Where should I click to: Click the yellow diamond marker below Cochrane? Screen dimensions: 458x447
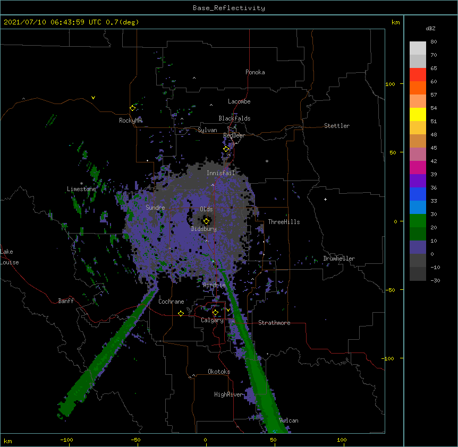181,313
